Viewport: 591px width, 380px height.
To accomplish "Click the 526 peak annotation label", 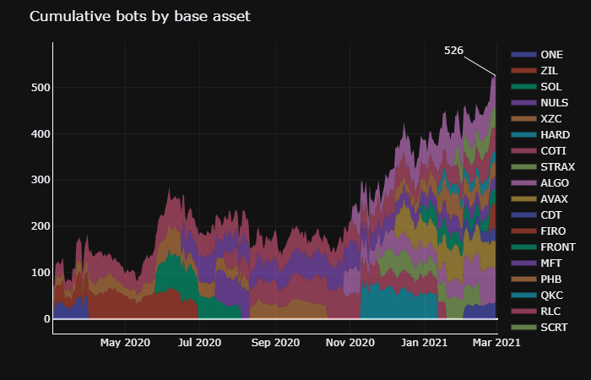I will pyautogui.click(x=453, y=51).
